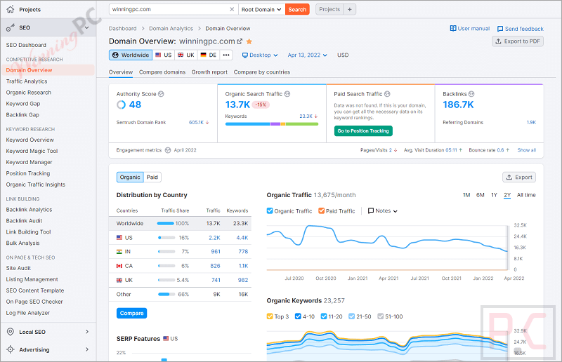Click the Keywords distribution color bar

click(272, 124)
